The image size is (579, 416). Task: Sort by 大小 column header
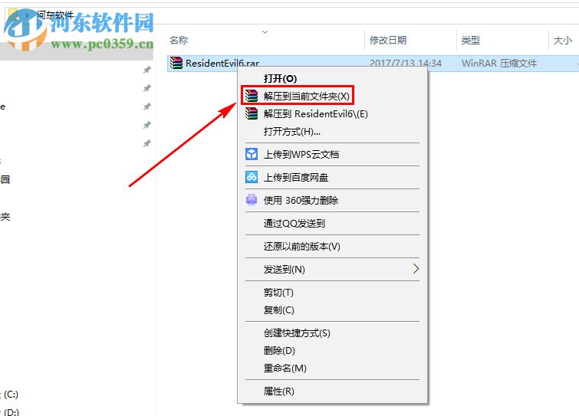[x=562, y=40]
